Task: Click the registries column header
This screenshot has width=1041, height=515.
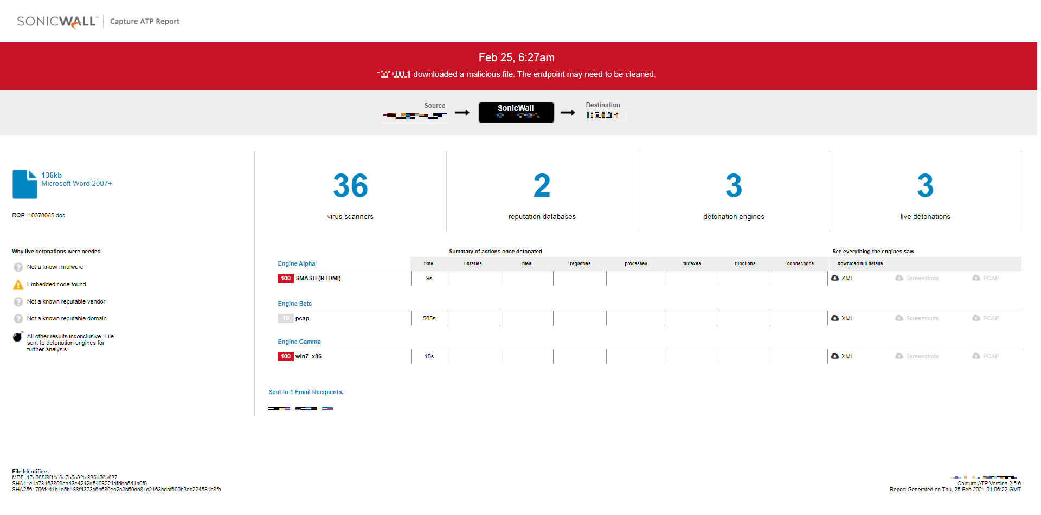Action: (x=580, y=264)
